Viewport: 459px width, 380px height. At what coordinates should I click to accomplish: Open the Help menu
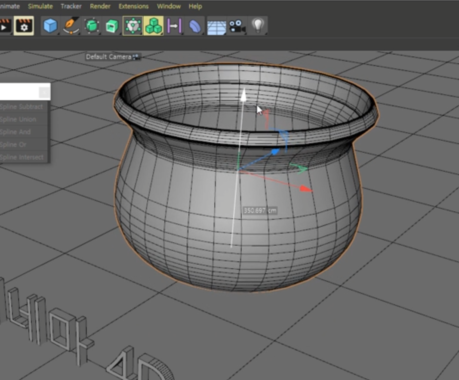point(195,6)
